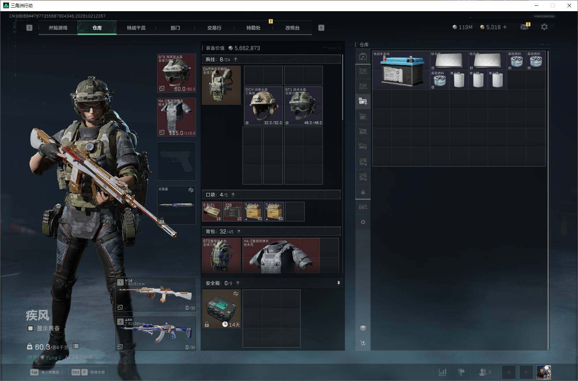Click the 转移全部 button
This screenshot has height=381, width=578.
88,372
